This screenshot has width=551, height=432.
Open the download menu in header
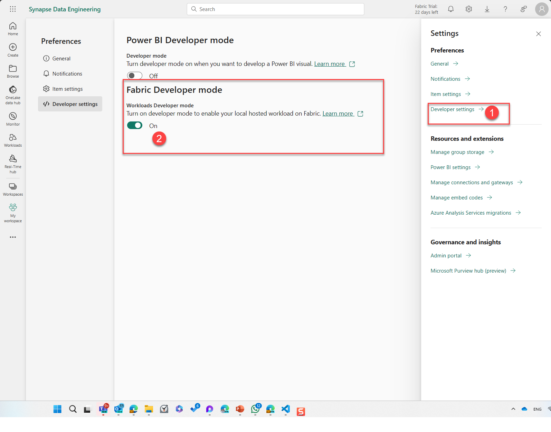pyautogui.click(x=487, y=9)
